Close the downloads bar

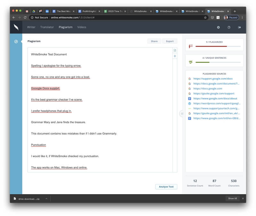coord(243,198)
